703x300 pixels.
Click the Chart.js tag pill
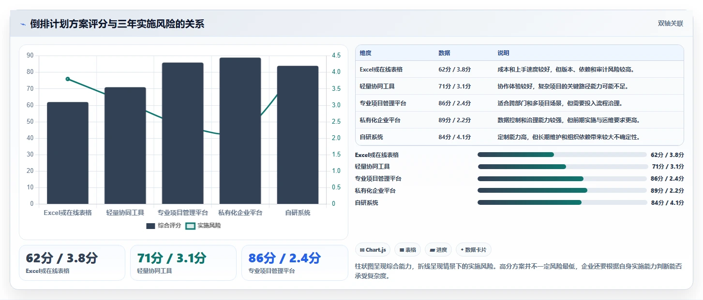[x=373, y=250]
